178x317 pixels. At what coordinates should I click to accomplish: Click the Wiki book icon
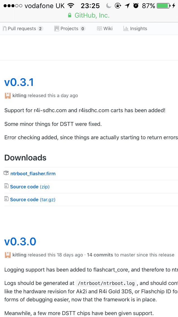[x=99, y=28]
